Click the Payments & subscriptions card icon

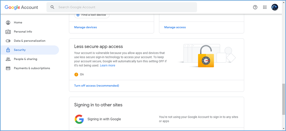pyautogui.click(x=8, y=68)
